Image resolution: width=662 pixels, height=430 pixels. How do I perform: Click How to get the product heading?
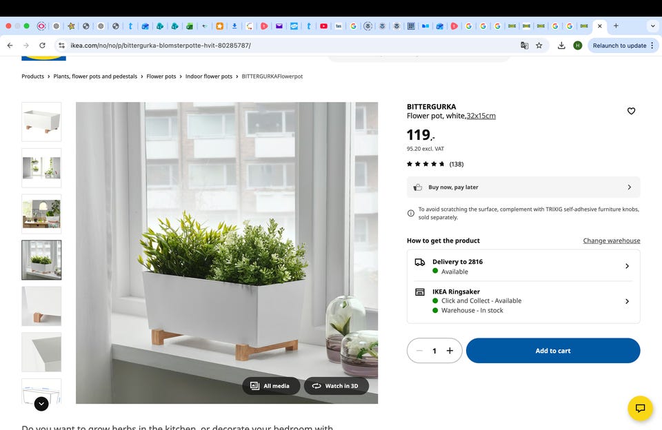(x=443, y=240)
